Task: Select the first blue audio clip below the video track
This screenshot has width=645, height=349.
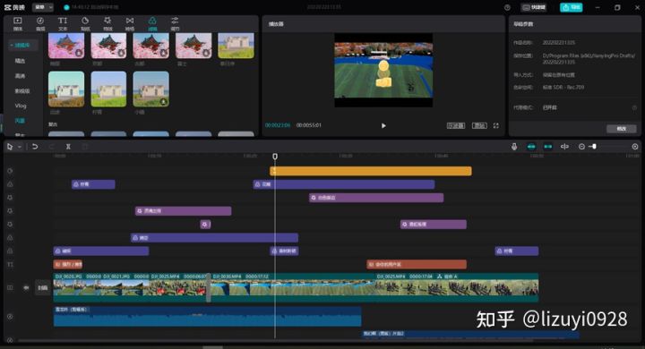Action: click(x=207, y=316)
